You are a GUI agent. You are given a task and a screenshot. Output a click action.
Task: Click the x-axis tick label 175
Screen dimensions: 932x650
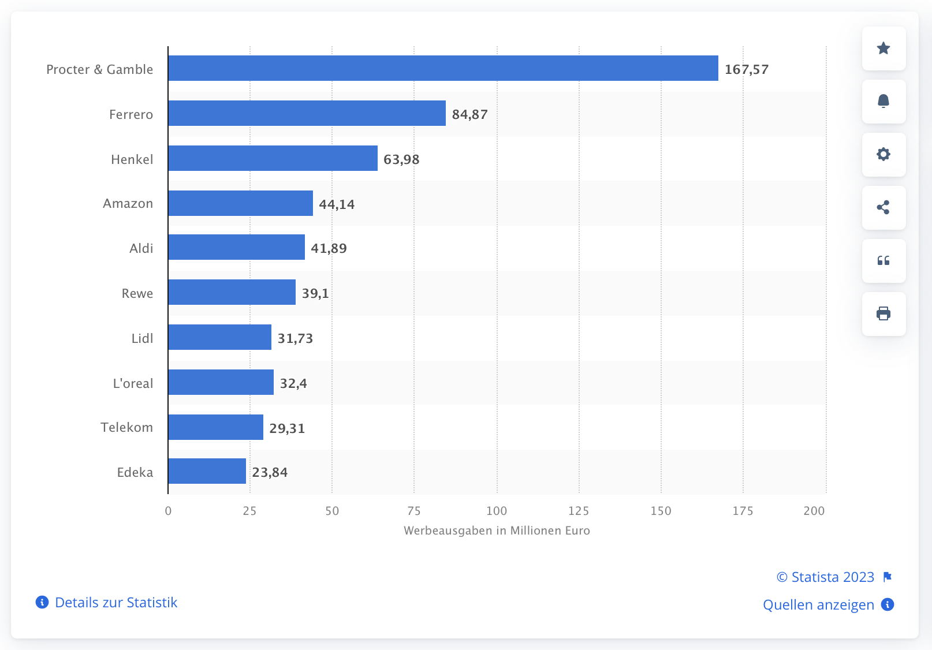(x=743, y=511)
